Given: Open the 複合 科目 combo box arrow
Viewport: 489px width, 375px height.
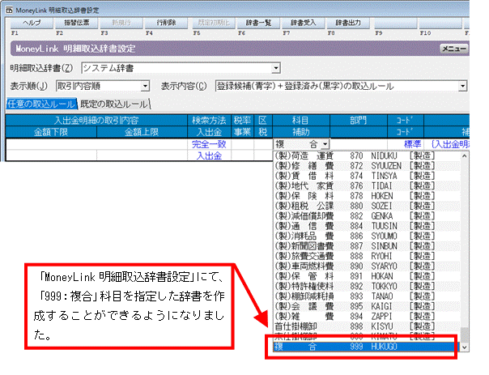Looking at the screenshot, I should pos(325,144).
